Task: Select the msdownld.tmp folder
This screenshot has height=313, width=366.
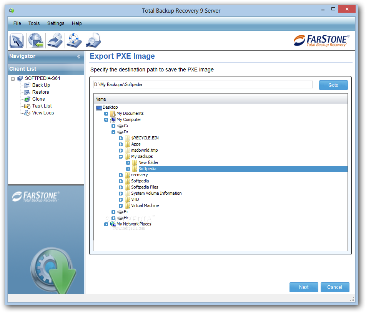Action: tap(145, 151)
